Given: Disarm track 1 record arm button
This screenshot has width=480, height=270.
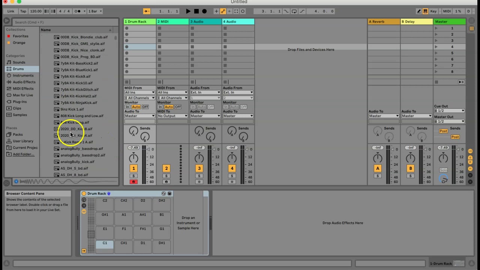Looking at the screenshot, I should (133, 182).
